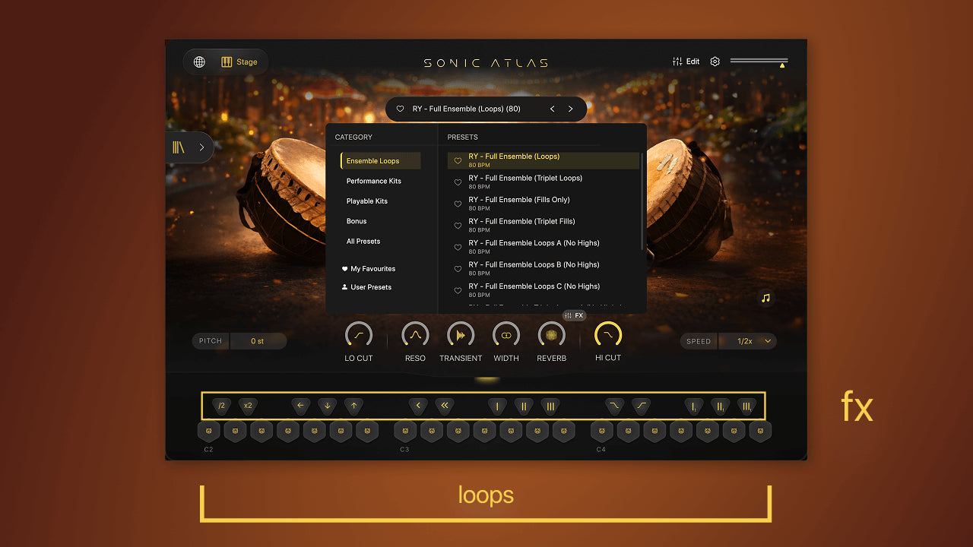973x547 pixels.
Task: Trigger the down arrow key switch
Action: 328,406
